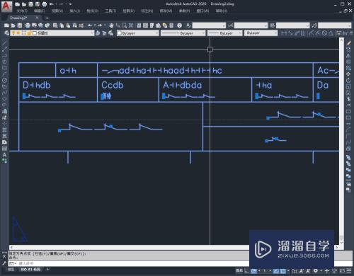
Task: Switch to the ISO A1 layout tab
Action: [x=30, y=270]
